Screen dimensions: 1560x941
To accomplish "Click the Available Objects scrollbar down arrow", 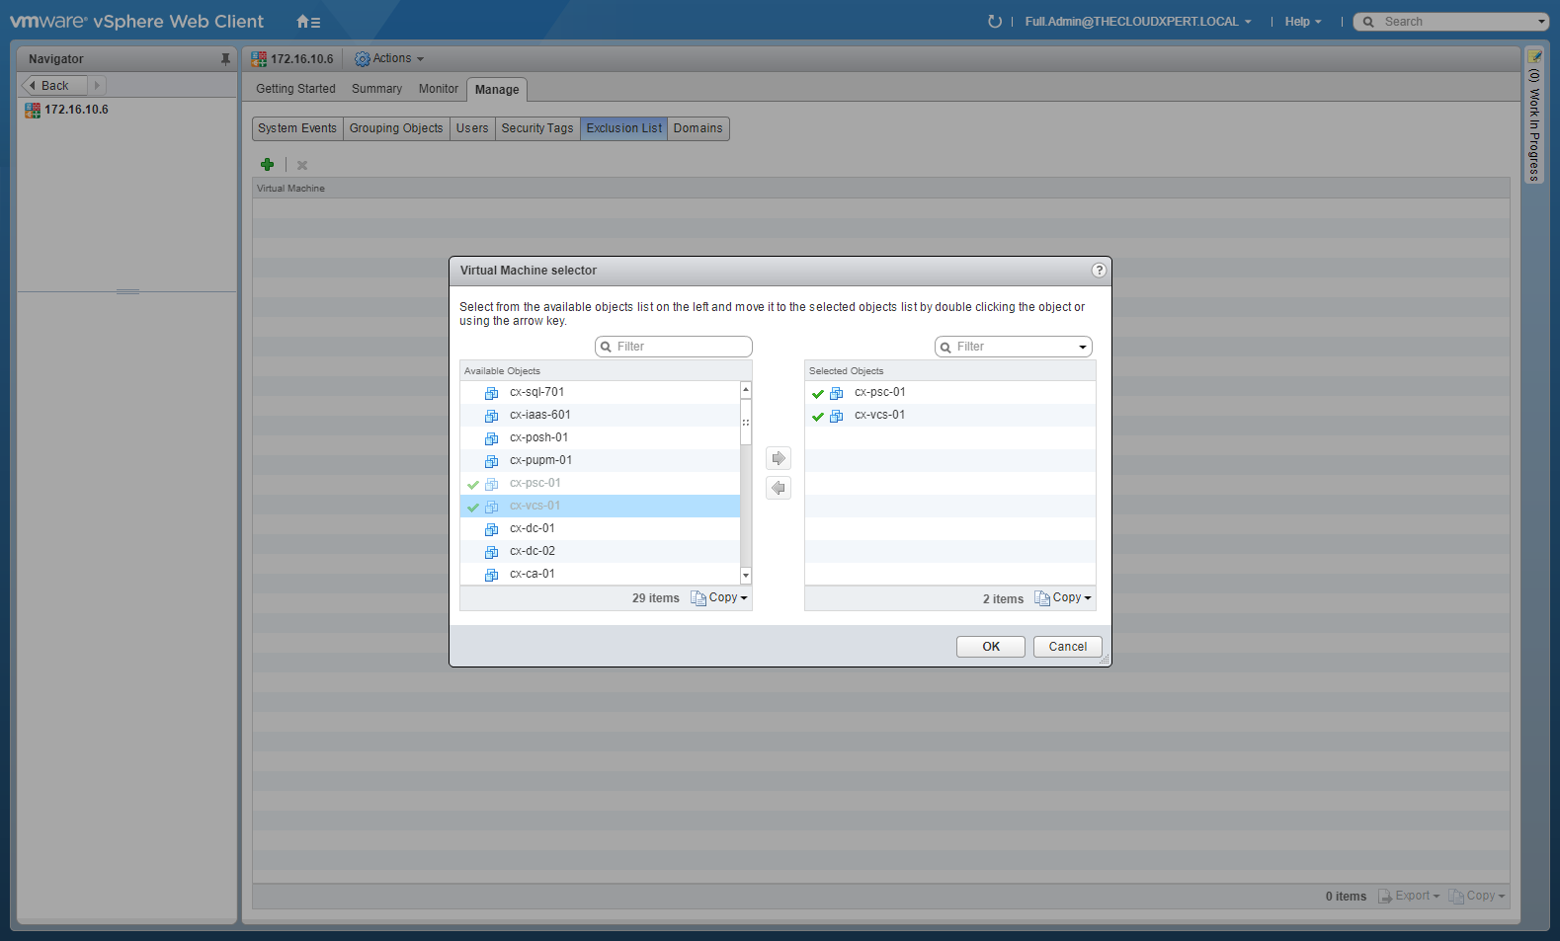I will (x=746, y=576).
